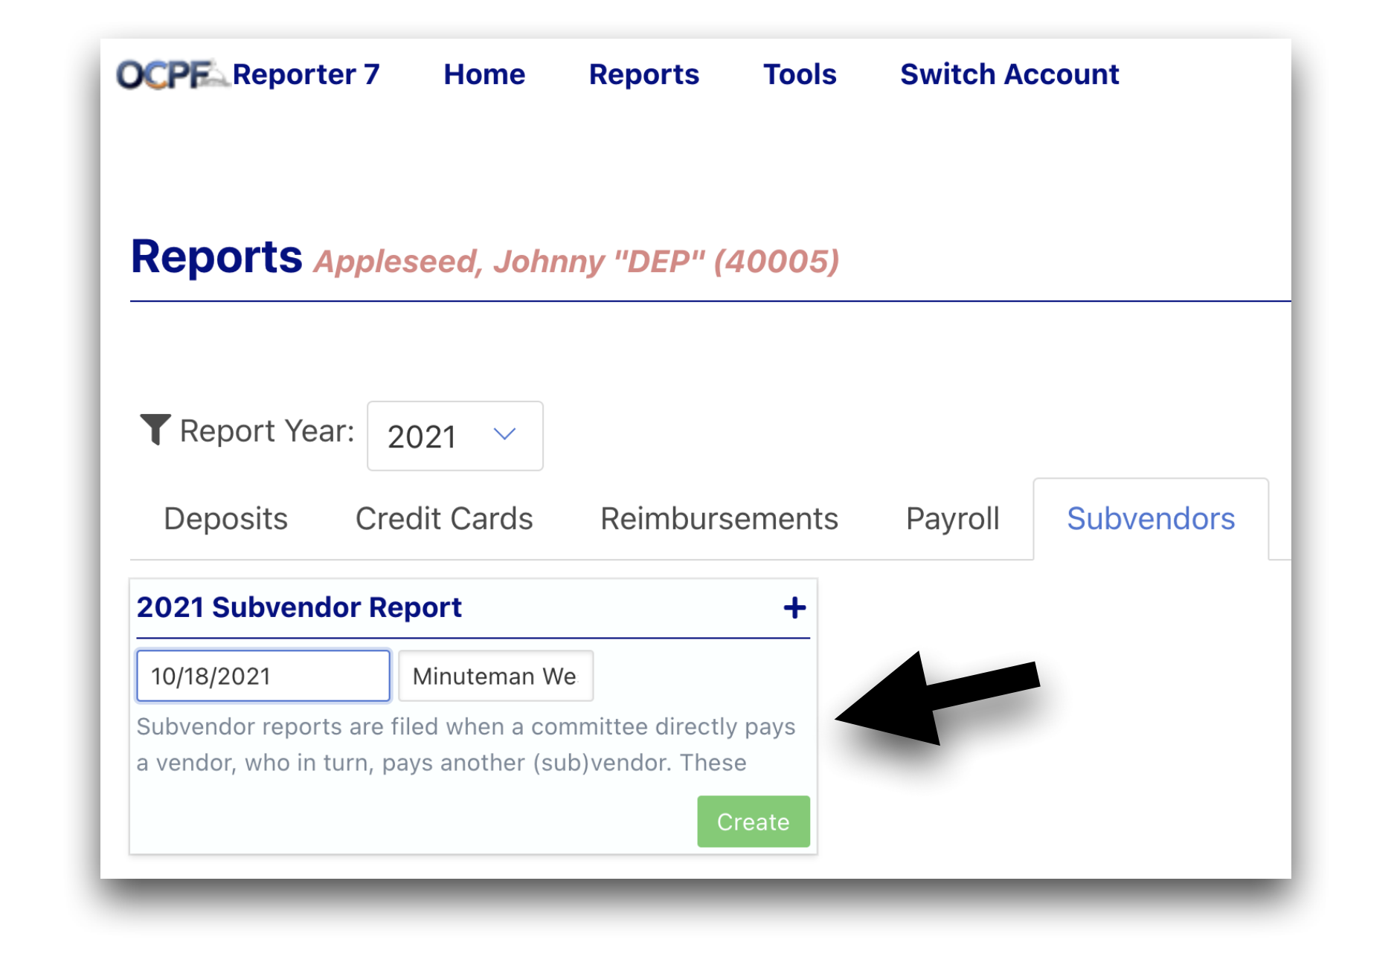Select Switch Account in the navigation bar
Viewport: 1394px width, 962px height.
[x=1009, y=74]
